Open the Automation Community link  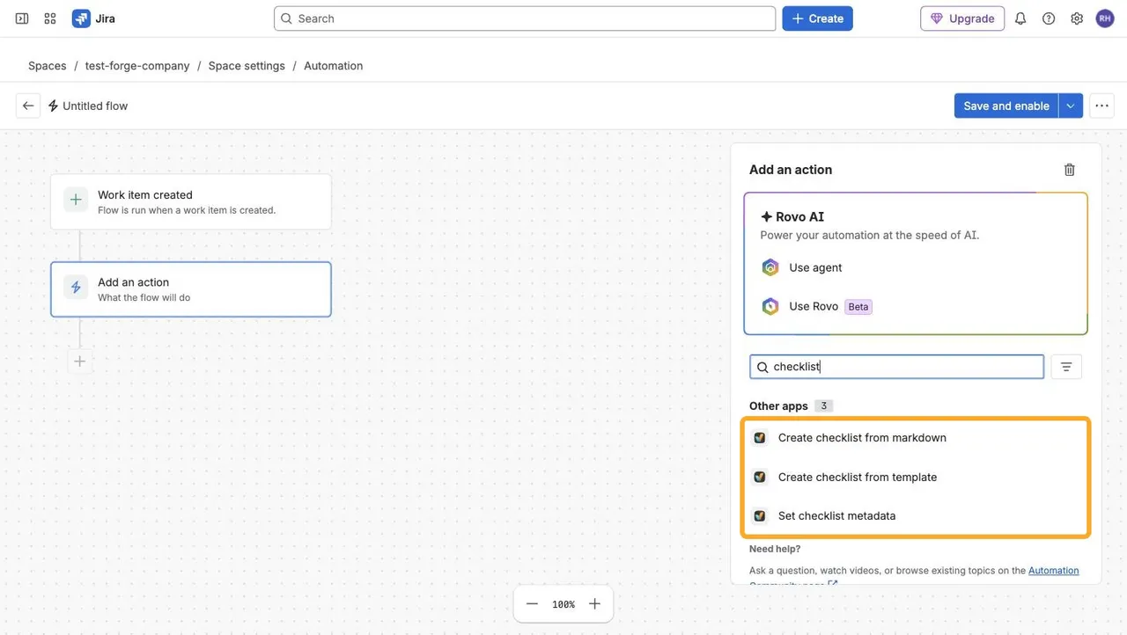[x=1053, y=571]
